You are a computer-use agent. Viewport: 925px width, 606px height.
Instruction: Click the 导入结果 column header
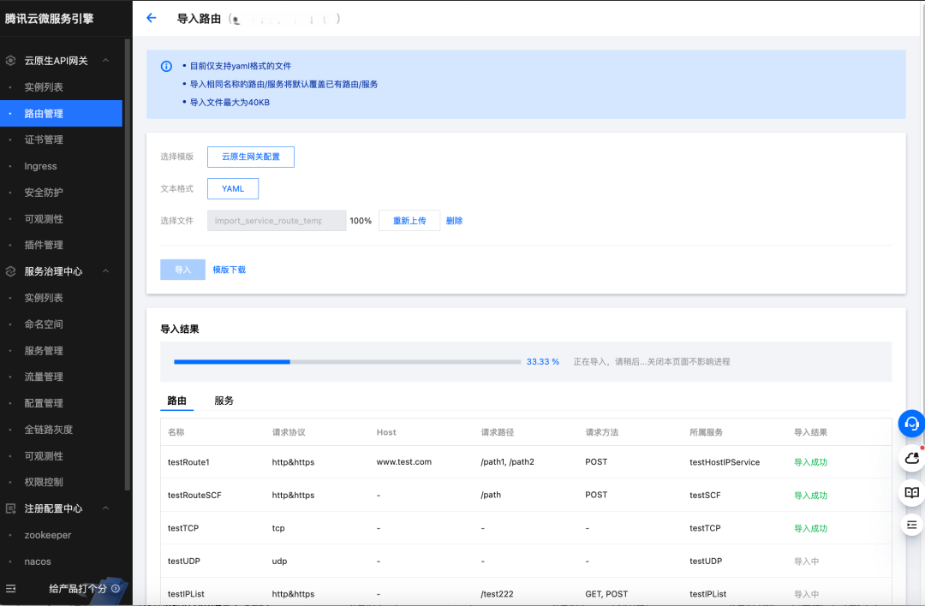(x=810, y=432)
